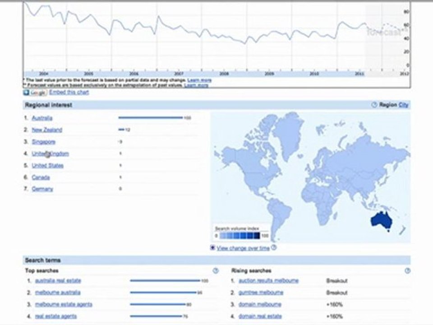Open the help icon after View change over time
This screenshot has height=325, width=433.
click(273, 247)
